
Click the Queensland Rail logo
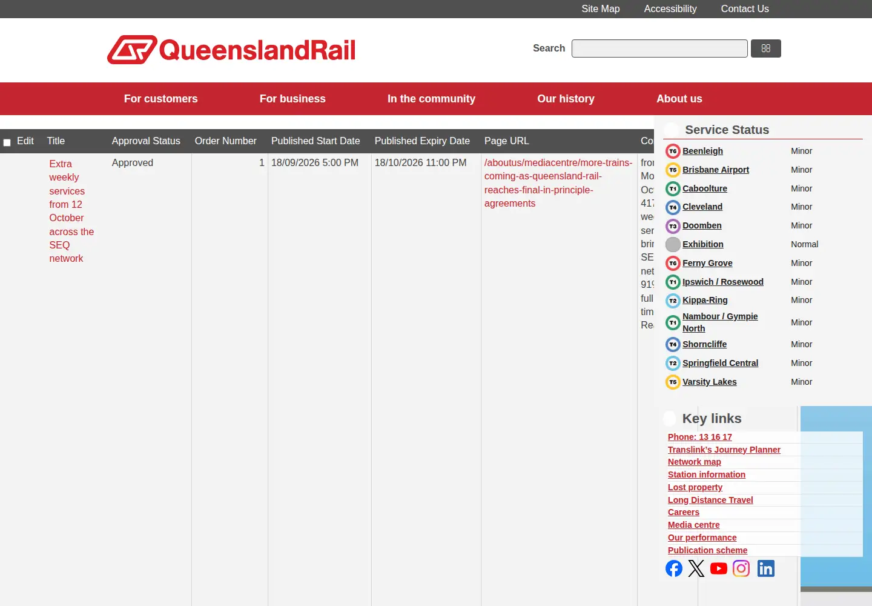coord(231,50)
